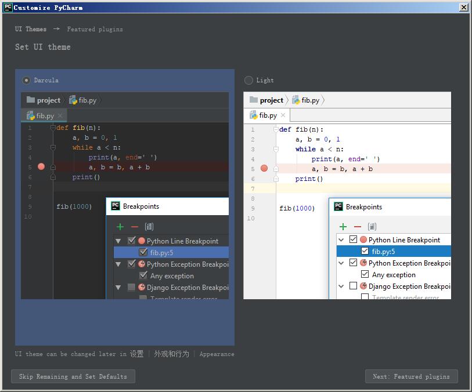Fold def fib(n) in Light editor gutter
The image size is (472, 392).
coord(276,129)
